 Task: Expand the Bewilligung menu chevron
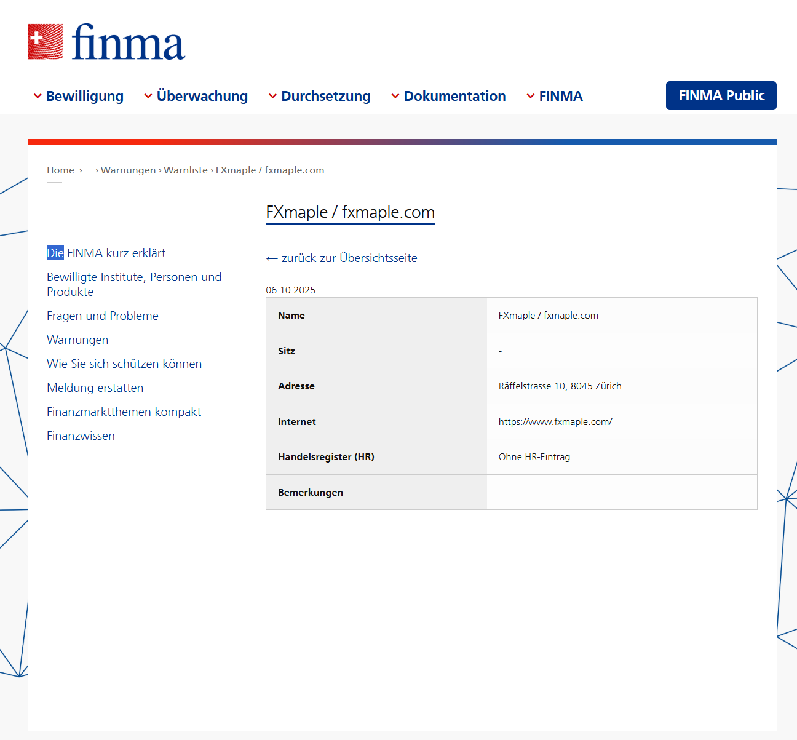(x=38, y=96)
